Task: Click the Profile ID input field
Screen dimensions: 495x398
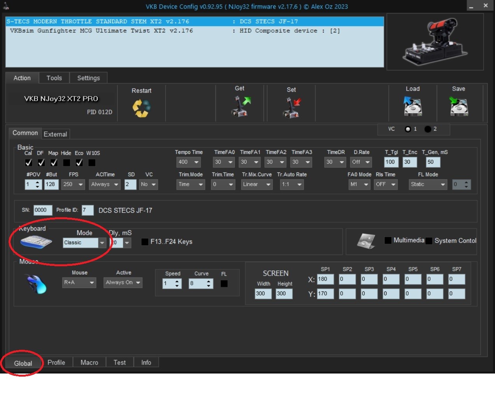Action: tap(87, 210)
